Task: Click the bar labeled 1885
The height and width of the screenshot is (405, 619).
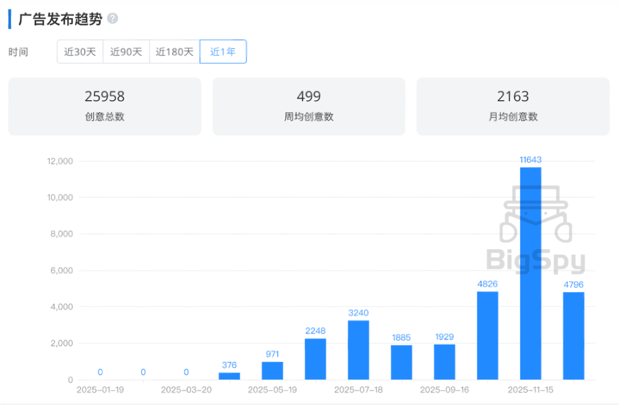Action: click(x=401, y=362)
